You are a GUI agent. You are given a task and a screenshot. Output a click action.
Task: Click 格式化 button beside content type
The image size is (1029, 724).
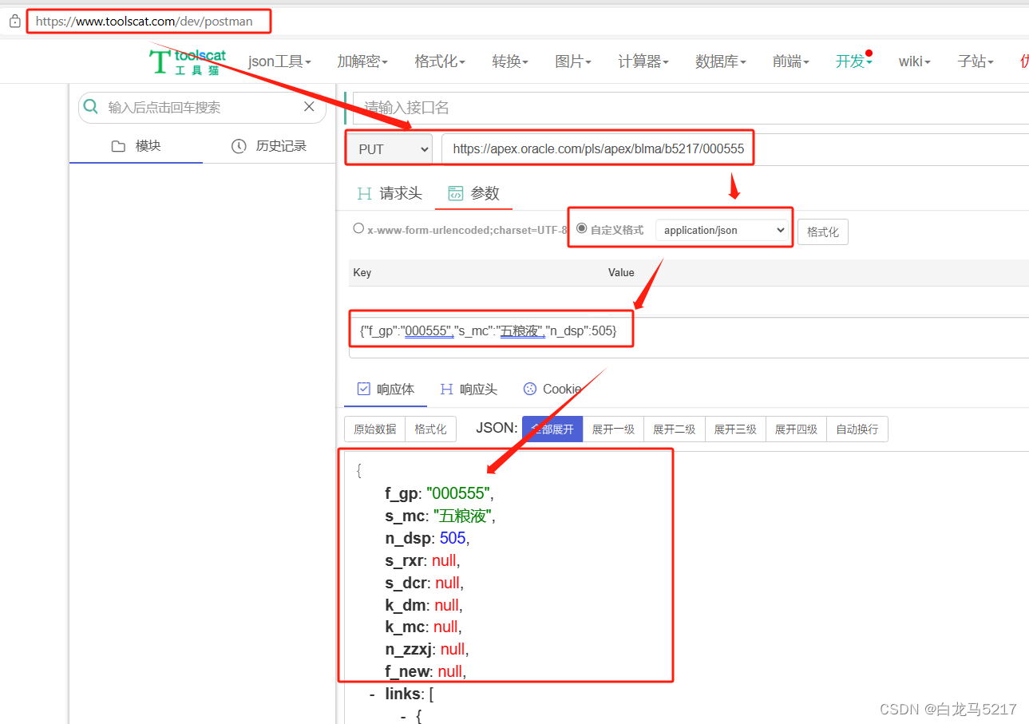[823, 231]
